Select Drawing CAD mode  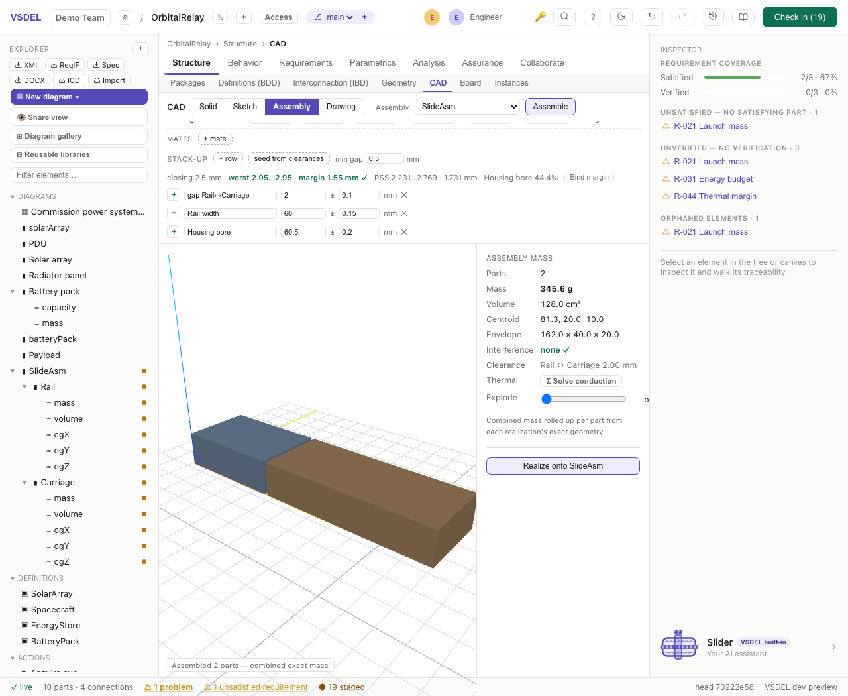(341, 107)
